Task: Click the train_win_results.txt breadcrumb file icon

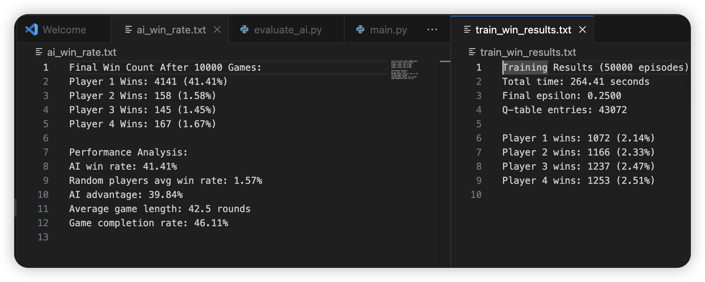Action: coord(472,52)
